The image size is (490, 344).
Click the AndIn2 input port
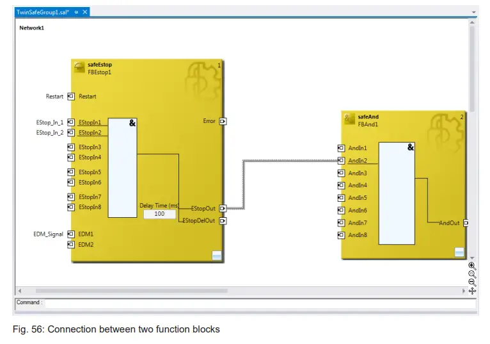(x=341, y=160)
